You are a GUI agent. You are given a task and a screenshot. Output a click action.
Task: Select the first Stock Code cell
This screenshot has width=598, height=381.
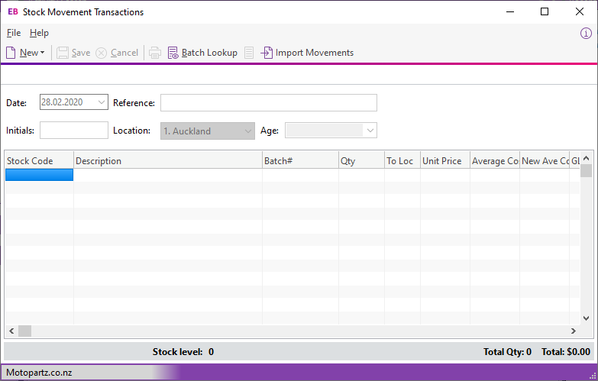39,175
